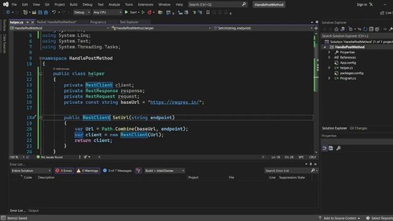
Task: Click the Open File folder icon
Action: (34, 12)
